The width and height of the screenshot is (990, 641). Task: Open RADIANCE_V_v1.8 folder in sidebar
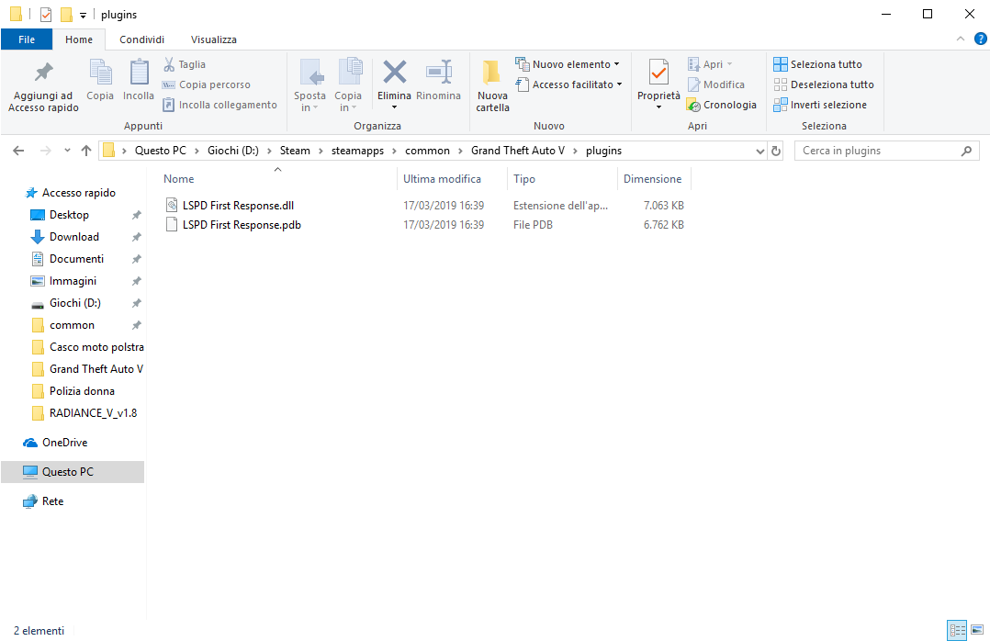click(93, 413)
